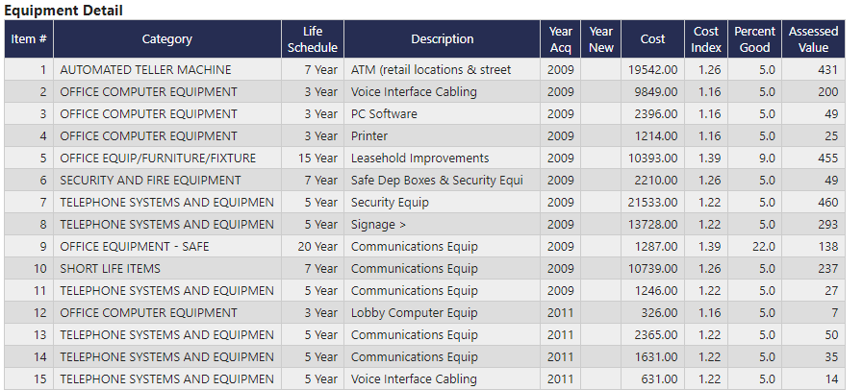Select the Printer description cell
This screenshot has height=390, width=863.
click(369, 136)
